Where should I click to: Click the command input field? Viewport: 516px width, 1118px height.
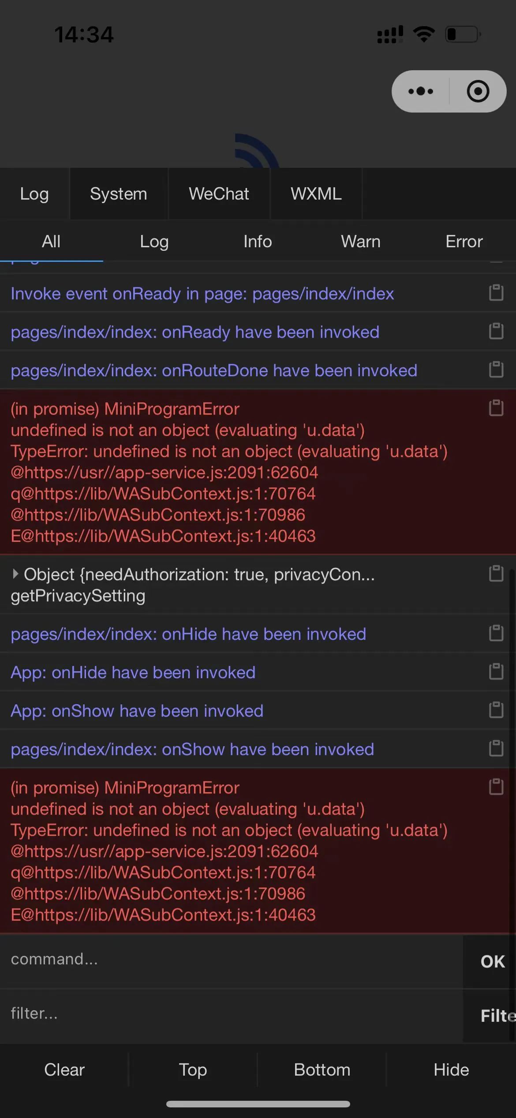(231, 959)
